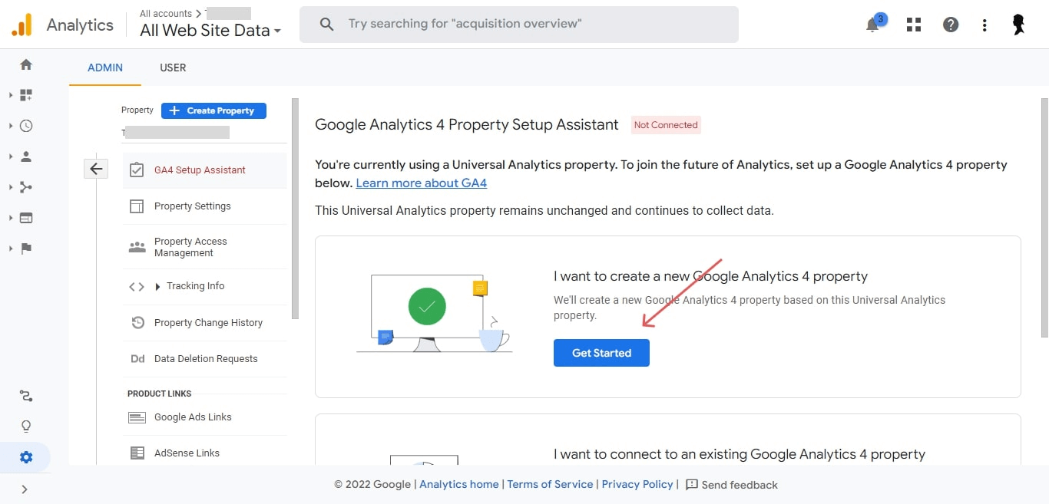The image size is (1049, 504).
Task: Expand Customization with its sidebar arrow
Action: pyautogui.click(x=11, y=95)
